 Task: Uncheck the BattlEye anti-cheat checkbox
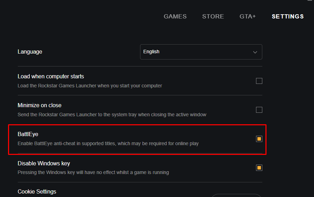pos(259,139)
